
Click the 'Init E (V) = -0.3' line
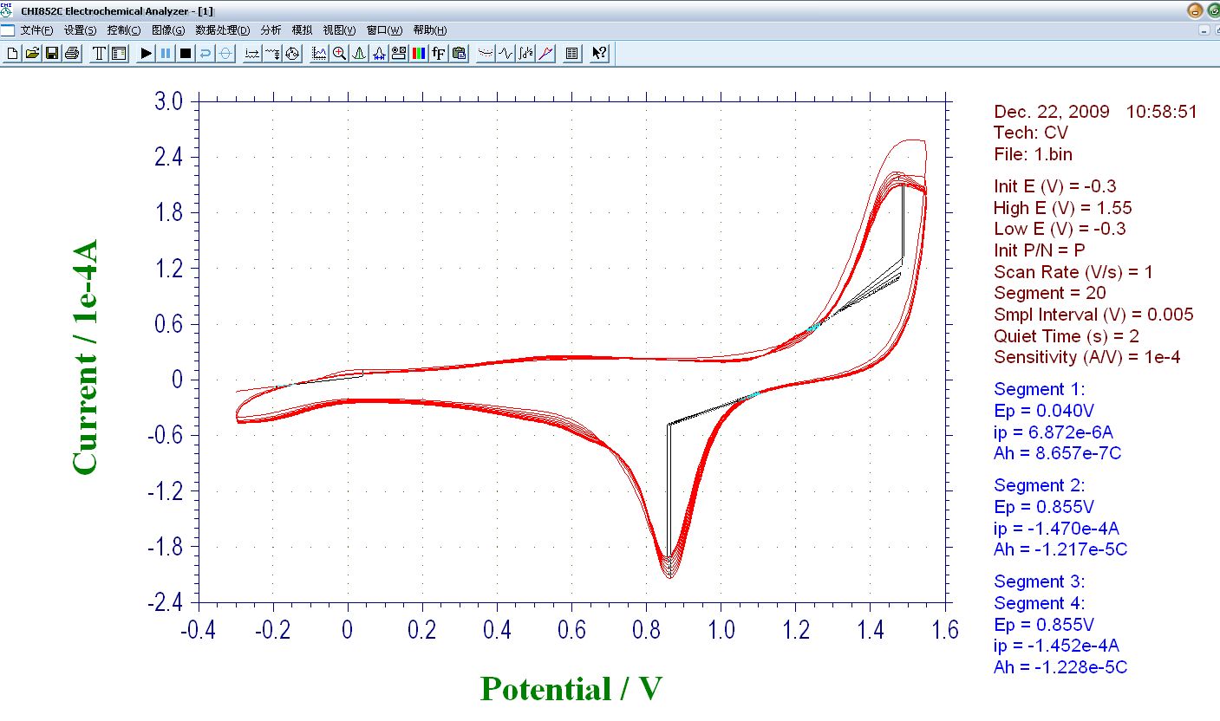point(1055,186)
